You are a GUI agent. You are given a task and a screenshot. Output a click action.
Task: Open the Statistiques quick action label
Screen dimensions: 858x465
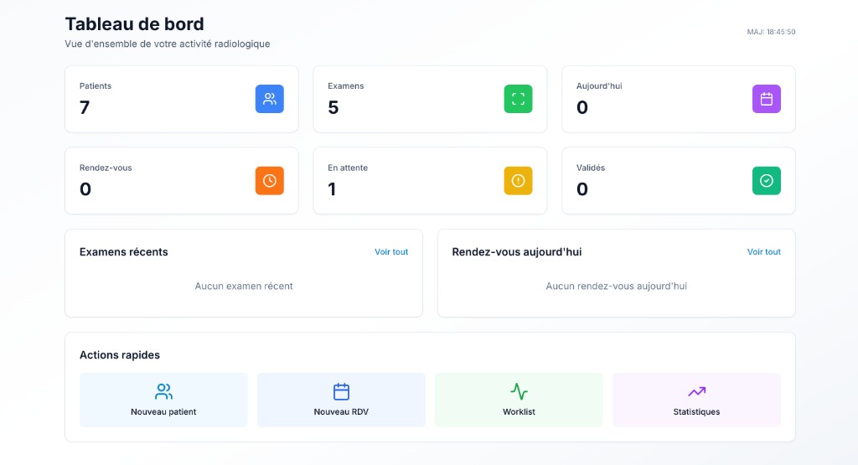pyautogui.click(x=696, y=412)
